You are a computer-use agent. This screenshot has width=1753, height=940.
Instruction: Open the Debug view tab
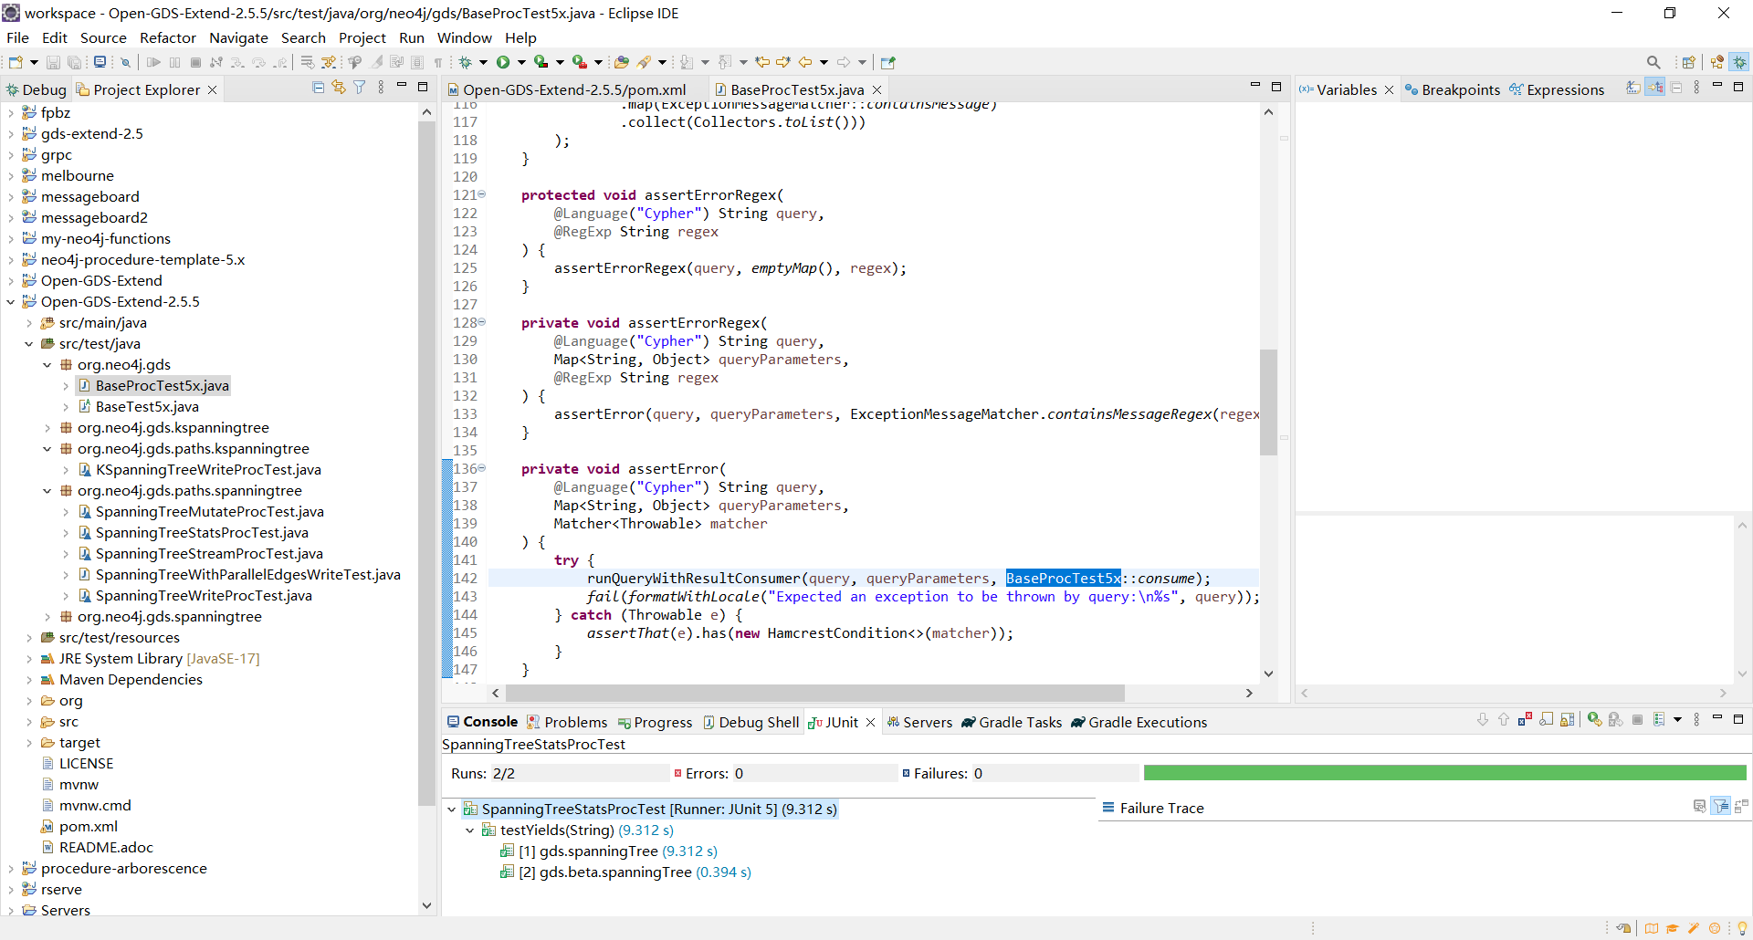[x=37, y=89]
